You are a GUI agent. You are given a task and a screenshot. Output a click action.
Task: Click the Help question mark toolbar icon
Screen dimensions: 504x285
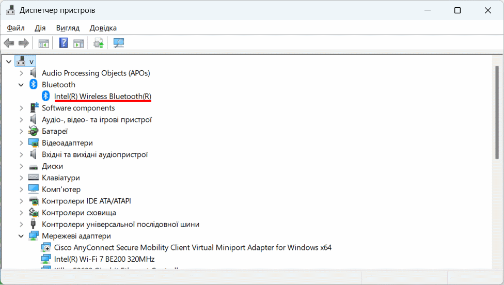click(64, 43)
